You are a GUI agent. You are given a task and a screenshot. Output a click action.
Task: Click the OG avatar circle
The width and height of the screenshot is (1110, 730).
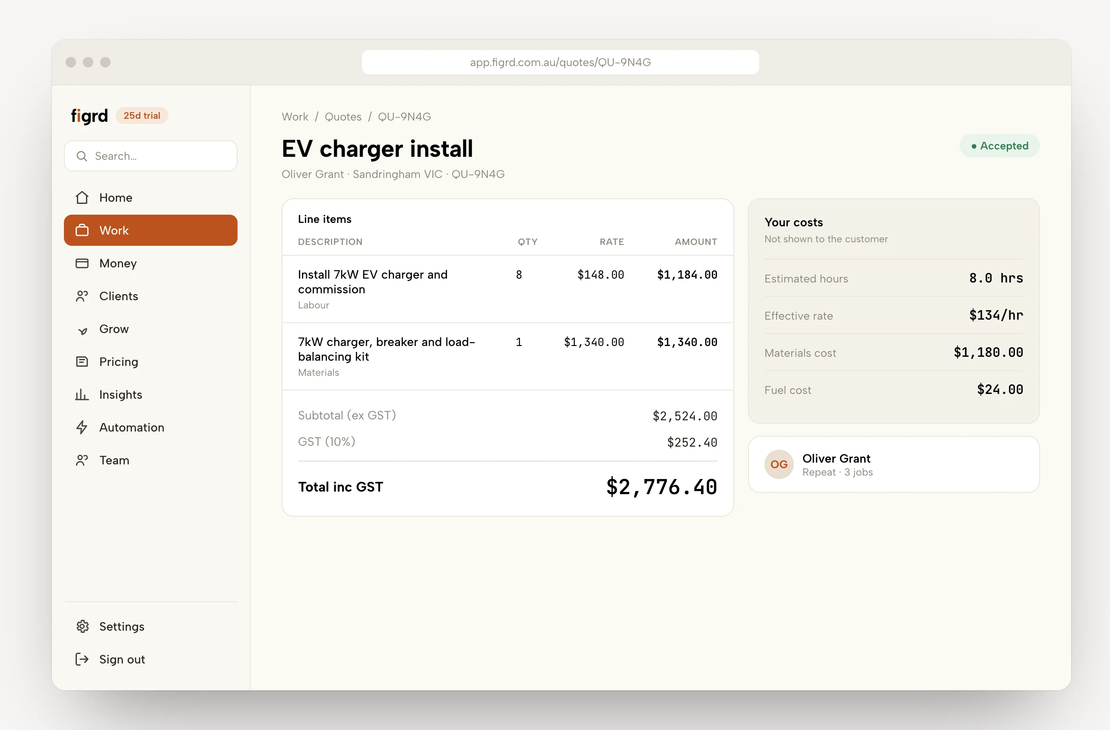[x=779, y=464]
